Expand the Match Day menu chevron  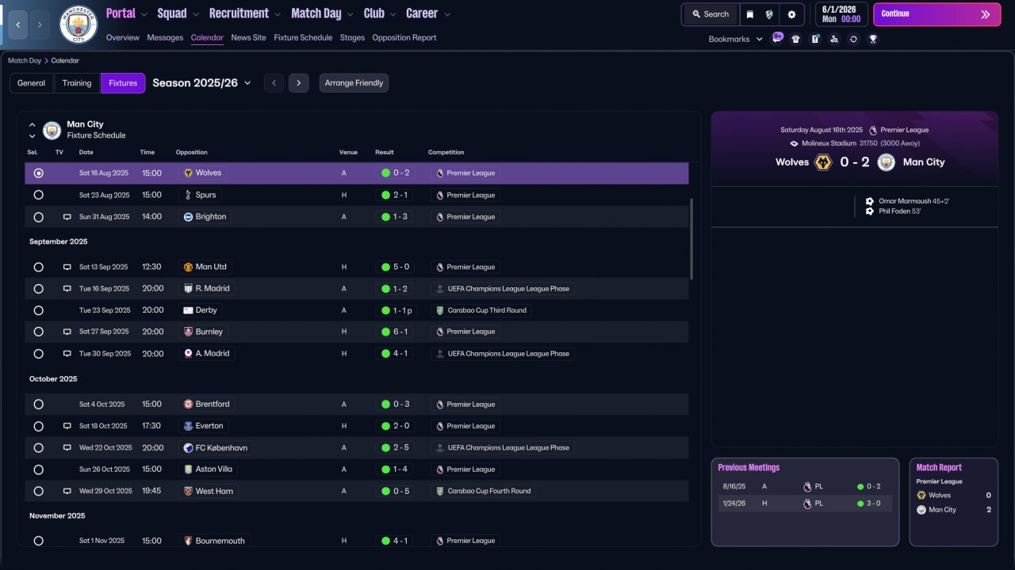coord(350,14)
